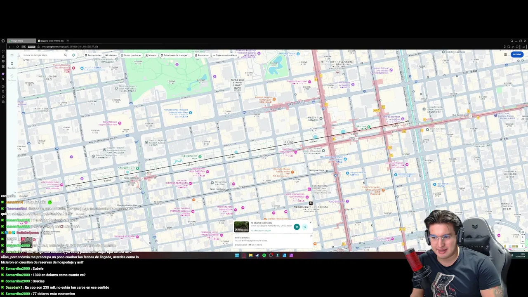This screenshot has width=528, height=297.
Task: Open the Twitch sidebar panel in the browser
Action: click(3, 74)
